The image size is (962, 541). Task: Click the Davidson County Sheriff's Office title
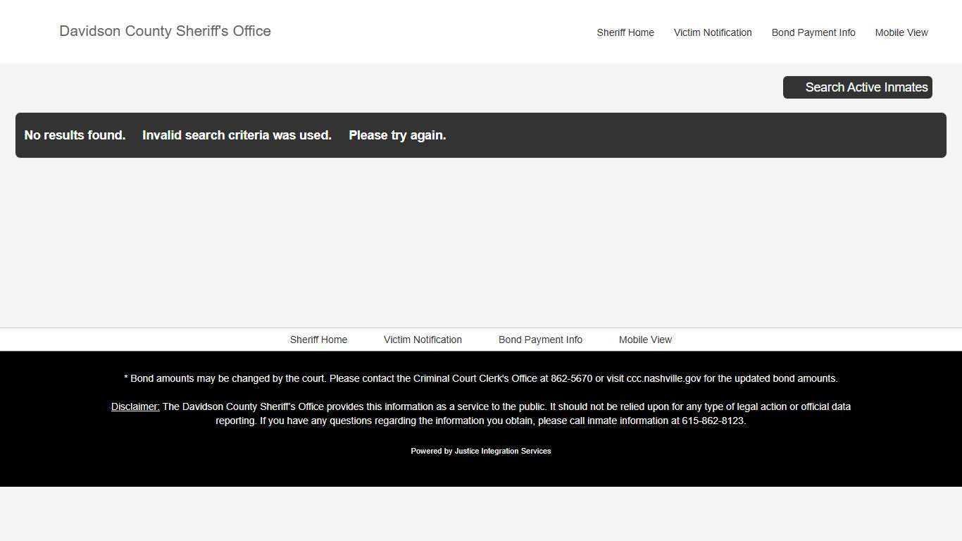165,31
